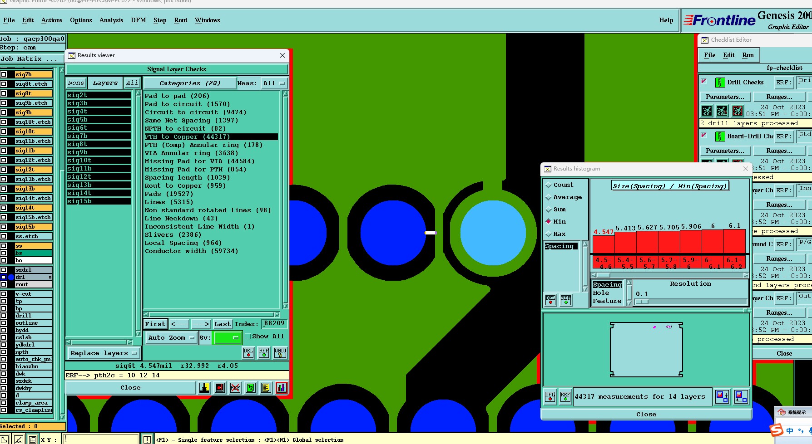Viewport: 812px width, 444px height.
Task: Select the Average radio option
Action: [x=549, y=197]
